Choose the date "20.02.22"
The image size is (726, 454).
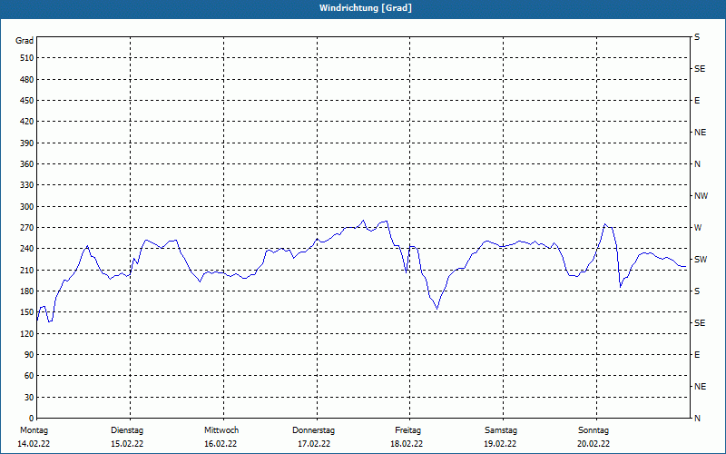click(594, 444)
